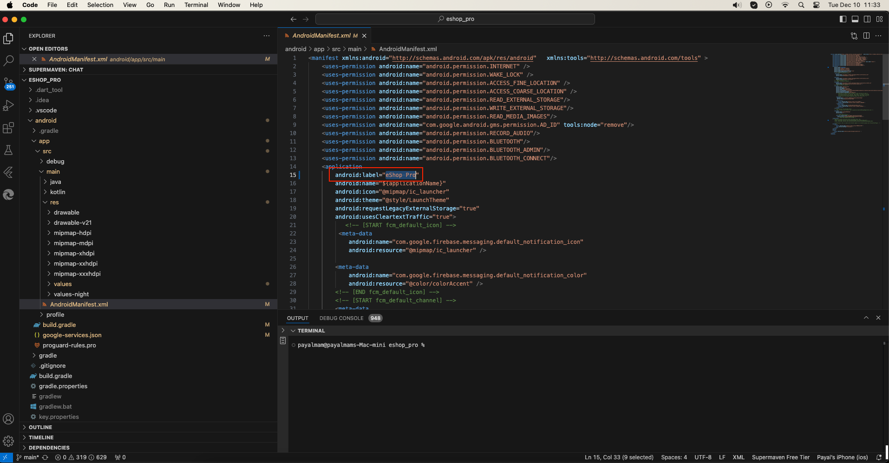Open remote window icon in status bar
Screen dimensions: 889x463
click(x=6, y=457)
